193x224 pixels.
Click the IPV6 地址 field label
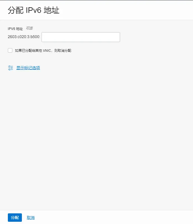(15, 29)
